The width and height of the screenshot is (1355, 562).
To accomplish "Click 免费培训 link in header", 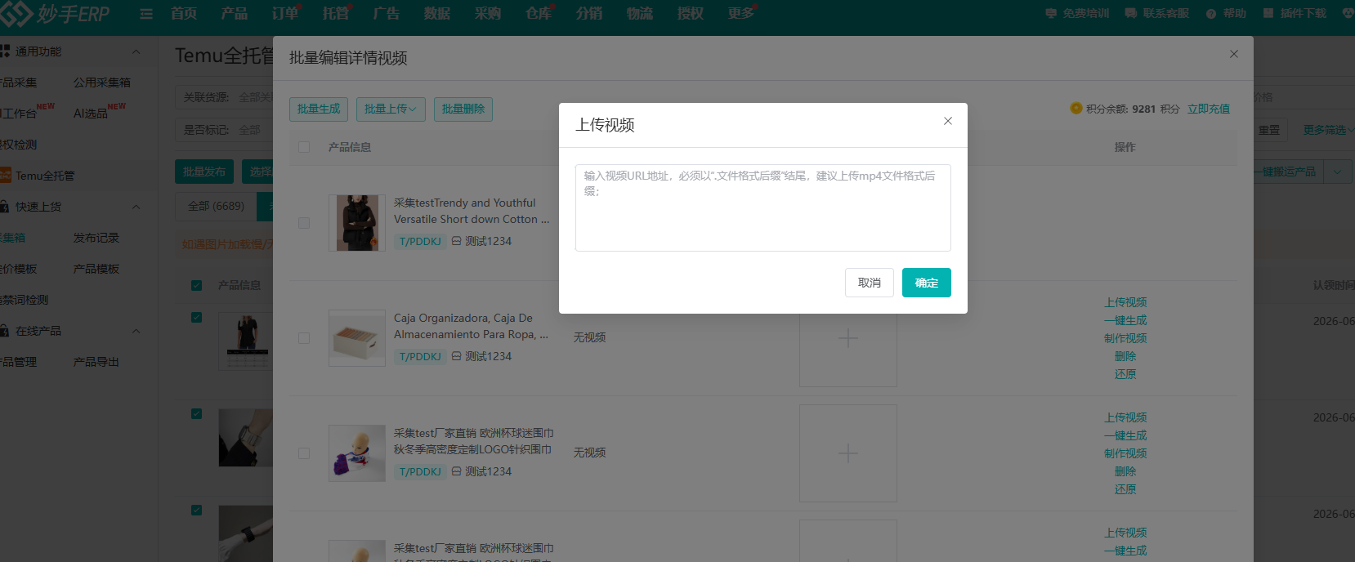I will click(x=1078, y=14).
